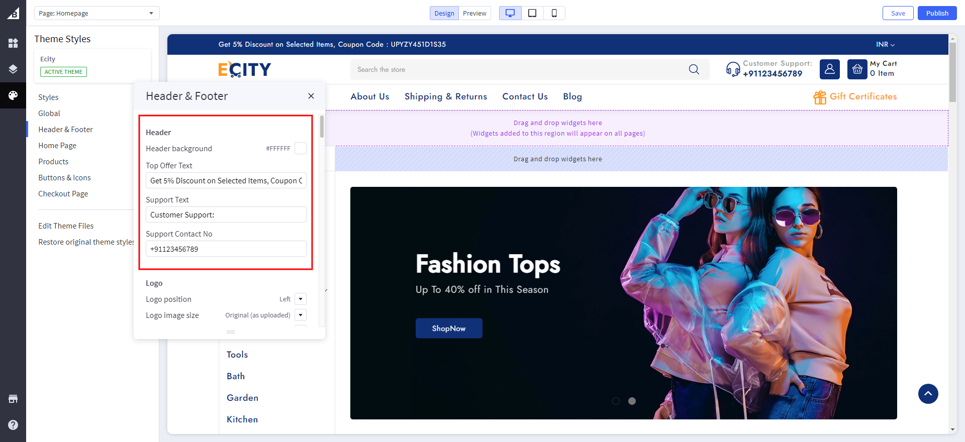
Task: Expand the Logo position dropdown
Action: tap(301, 299)
